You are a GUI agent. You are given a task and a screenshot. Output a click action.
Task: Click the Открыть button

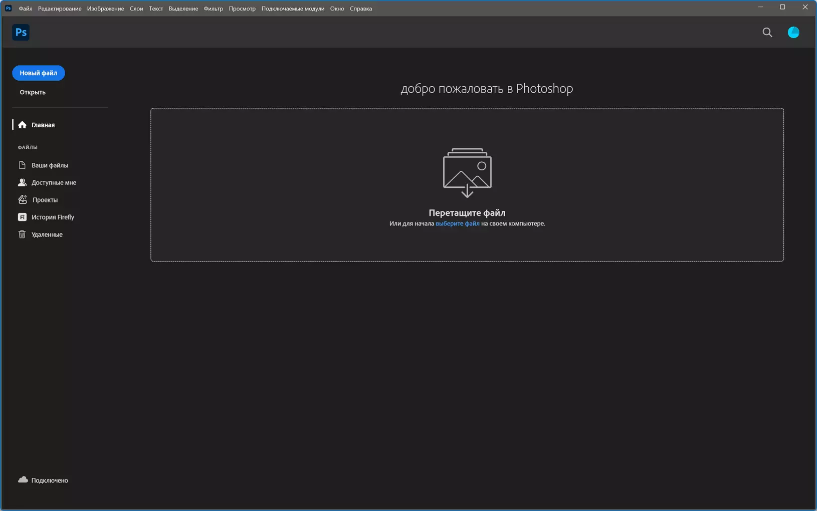[x=33, y=92]
